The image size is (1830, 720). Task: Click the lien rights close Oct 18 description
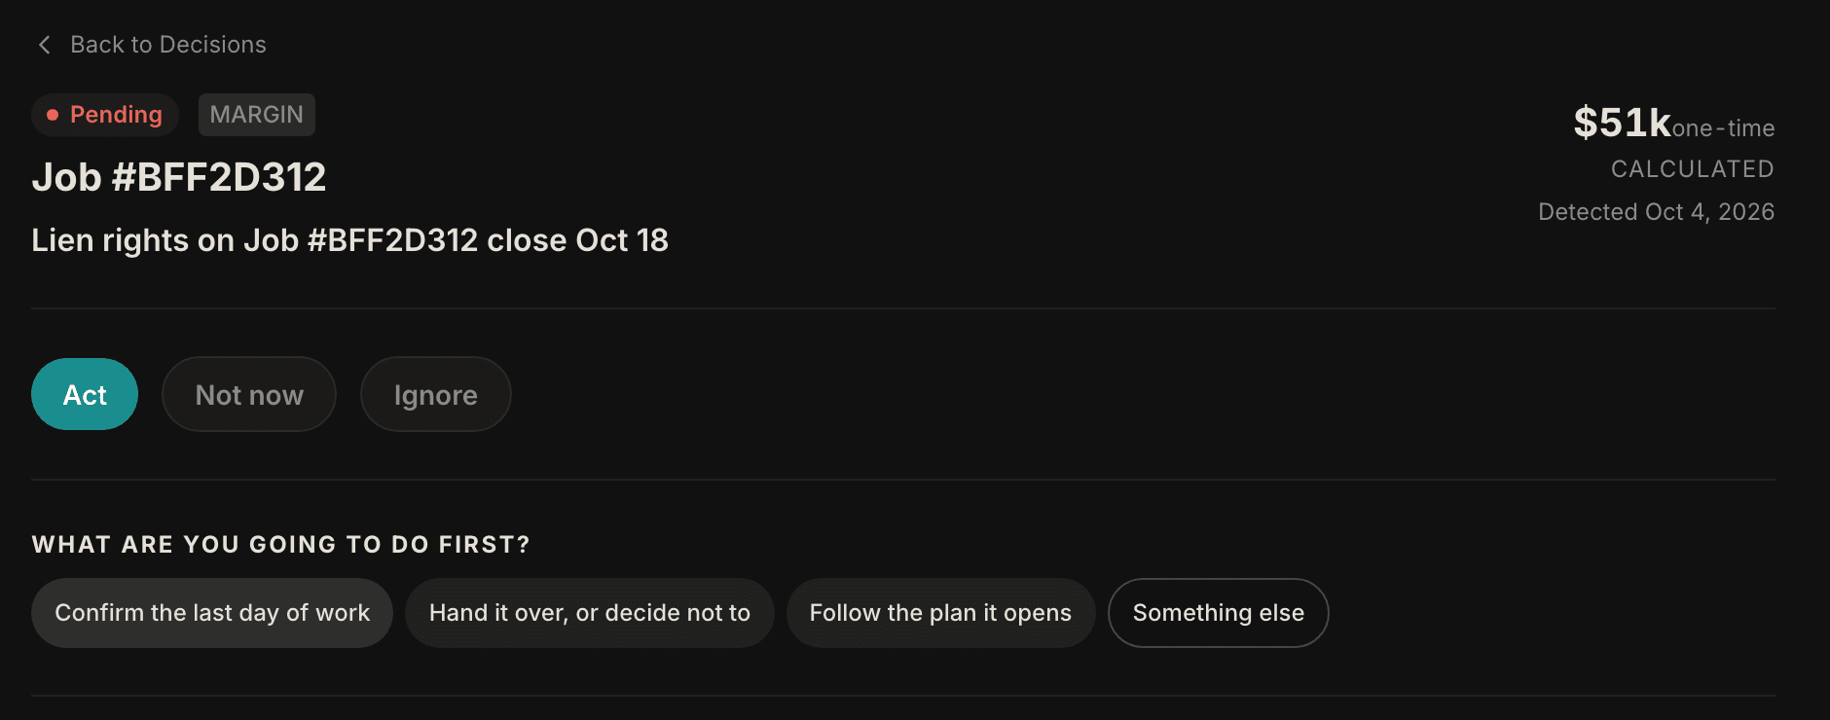pos(350,240)
